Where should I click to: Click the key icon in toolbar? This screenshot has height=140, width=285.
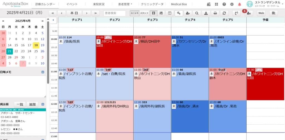coord(179,13)
